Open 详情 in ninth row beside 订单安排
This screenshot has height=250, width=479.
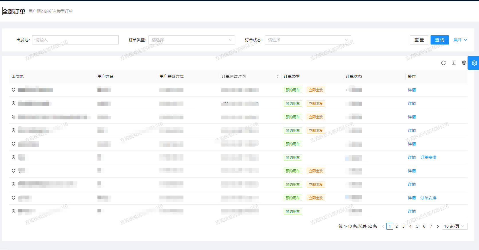click(412, 198)
